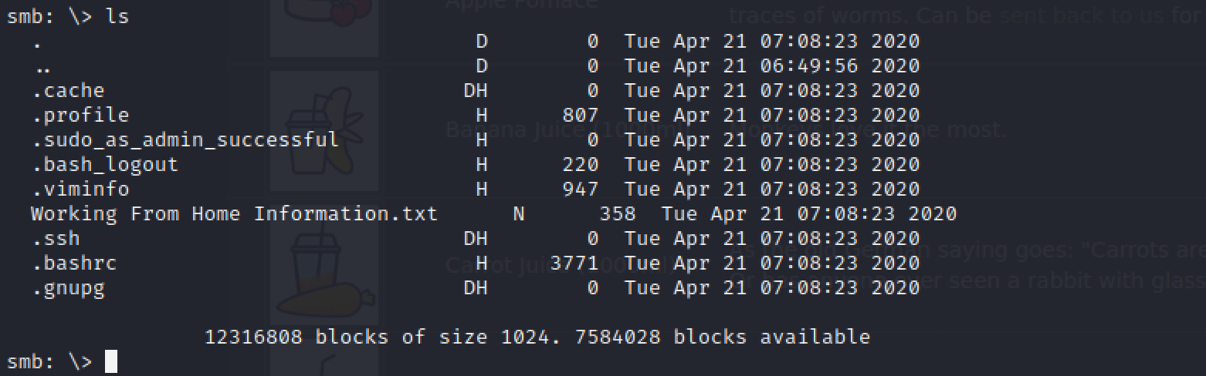Click Working From Home Information.txt file
The height and width of the screenshot is (376, 1206).
(x=234, y=213)
